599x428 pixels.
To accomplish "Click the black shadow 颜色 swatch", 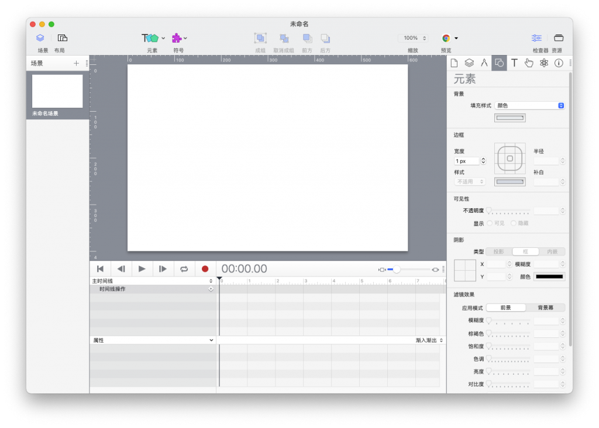I will click(x=549, y=277).
